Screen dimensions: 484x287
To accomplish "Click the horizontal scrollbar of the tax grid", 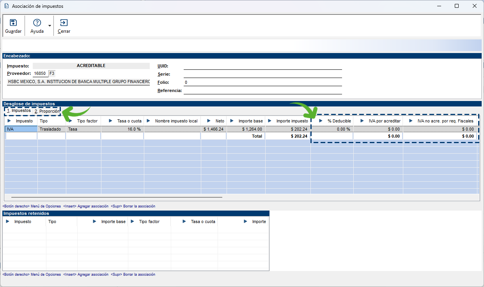I will point(117,198).
